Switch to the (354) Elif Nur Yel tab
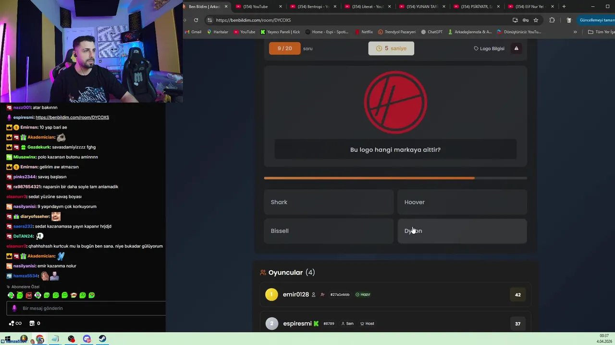The width and height of the screenshot is (615, 345). pos(530,6)
